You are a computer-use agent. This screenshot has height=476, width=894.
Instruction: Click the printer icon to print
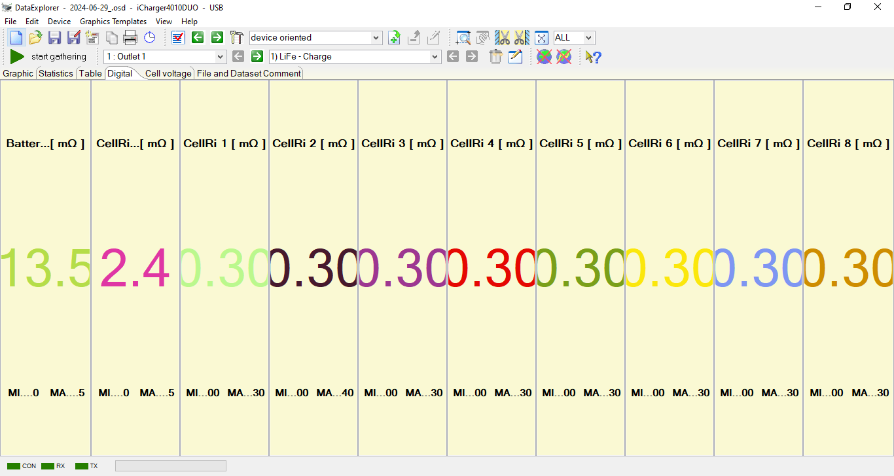click(130, 38)
